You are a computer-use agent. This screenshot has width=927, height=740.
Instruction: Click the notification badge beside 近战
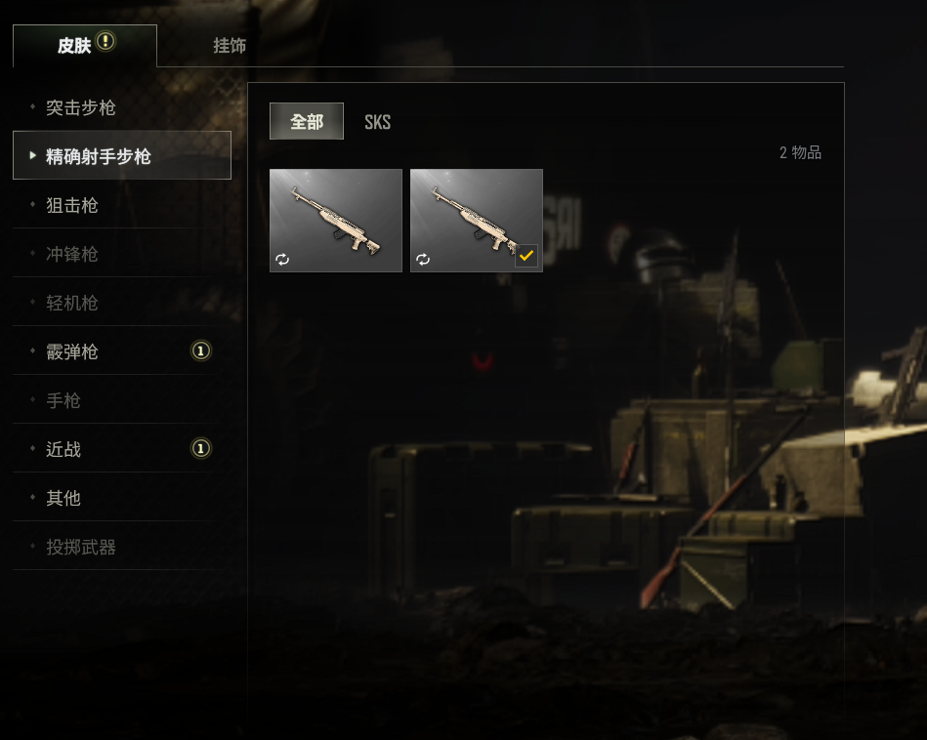click(201, 449)
